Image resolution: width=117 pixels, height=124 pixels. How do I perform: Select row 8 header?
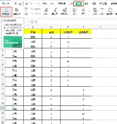point(3,65)
